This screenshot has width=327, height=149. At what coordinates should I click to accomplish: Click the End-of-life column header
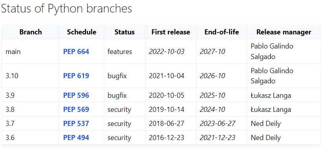[x=222, y=32]
